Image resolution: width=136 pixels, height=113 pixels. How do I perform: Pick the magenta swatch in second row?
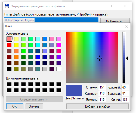[59, 45]
